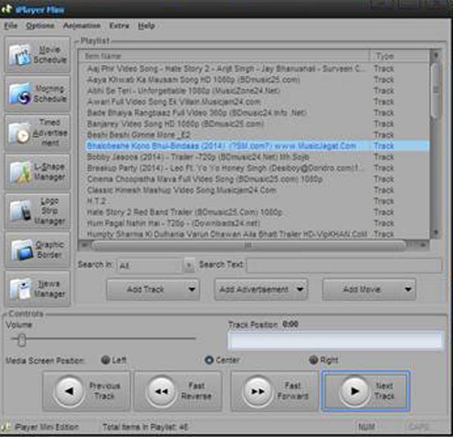Open the Movie Schedule panel icon
The width and height of the screenshot is (453, 437).
(20, 55)
